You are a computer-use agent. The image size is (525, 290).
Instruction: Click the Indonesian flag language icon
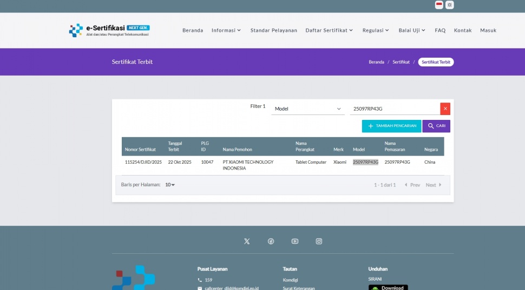tap(439, 5)
